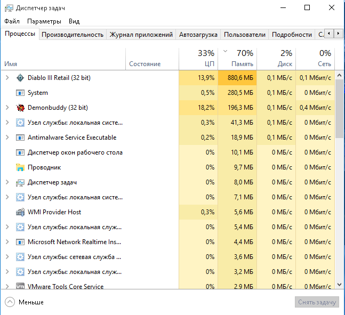Click the Диспетчер окон рабочего стола icon
This screenshot has width=345, height=315.
pyautogui.click(x=20, y=152)
